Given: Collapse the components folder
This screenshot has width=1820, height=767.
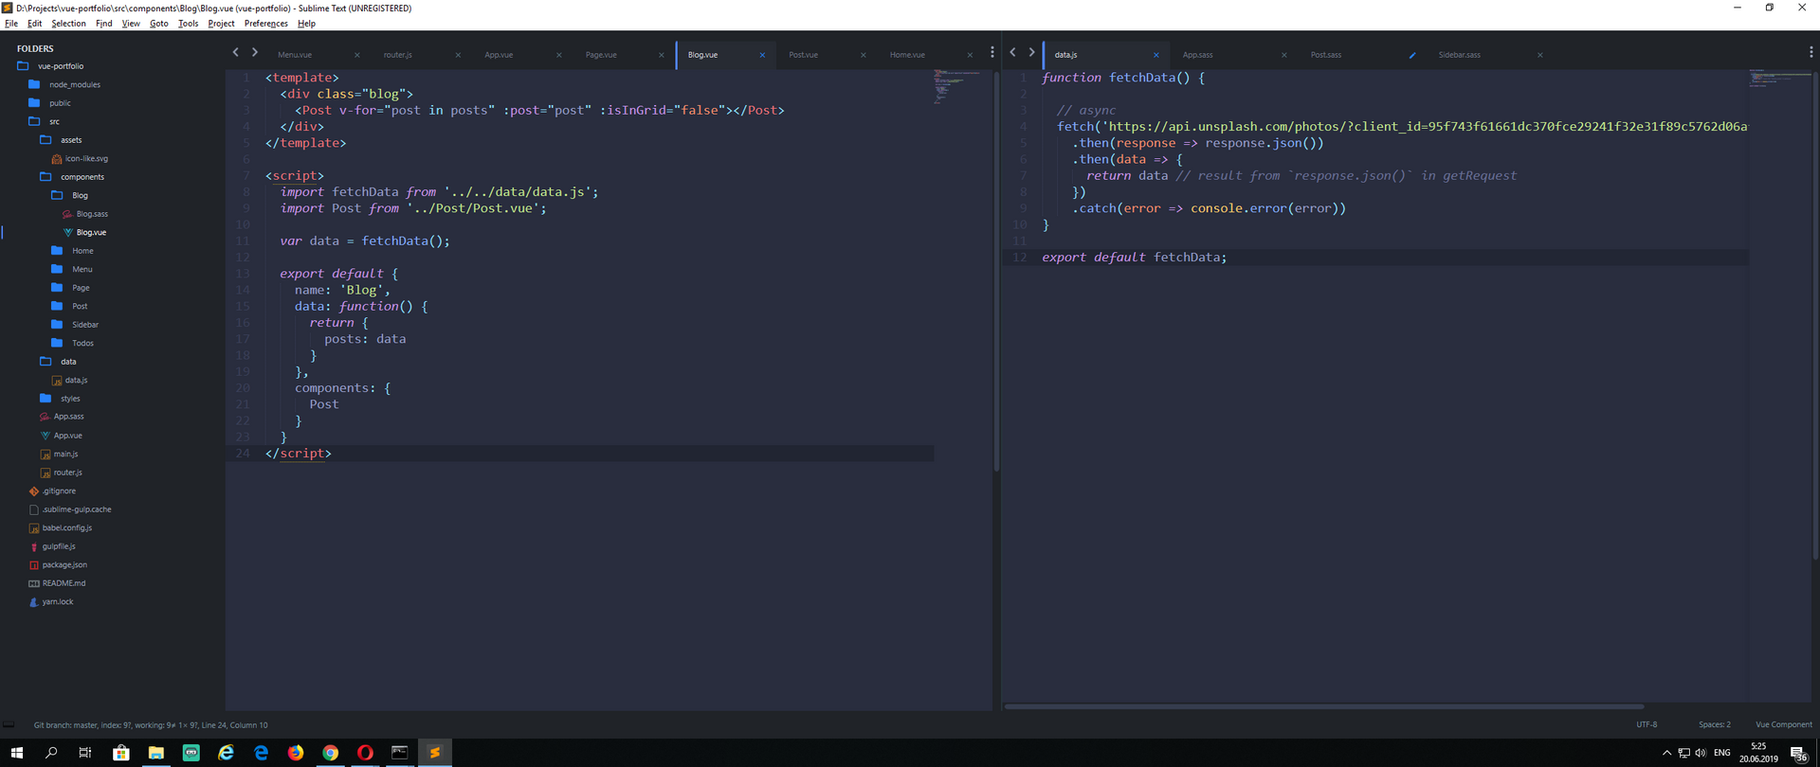Looking at the screenshot, I should coord(45,177).
